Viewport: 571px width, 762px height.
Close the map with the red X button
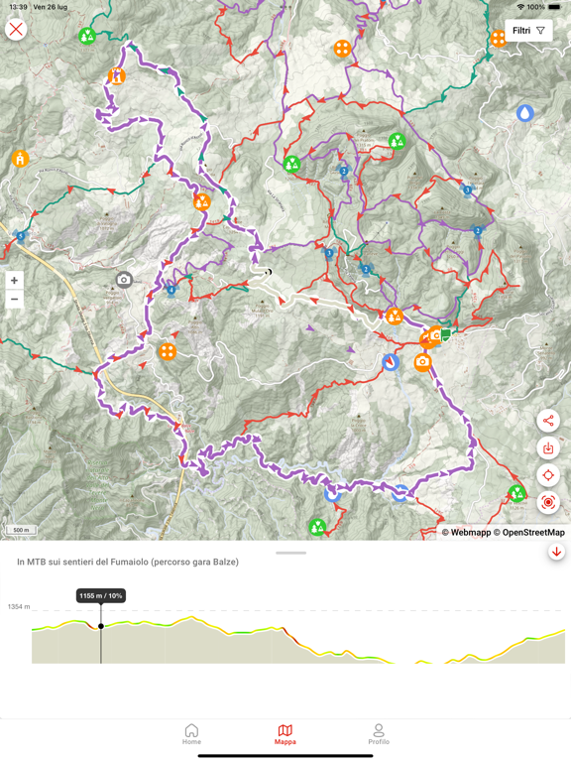(x=16, y=29)
